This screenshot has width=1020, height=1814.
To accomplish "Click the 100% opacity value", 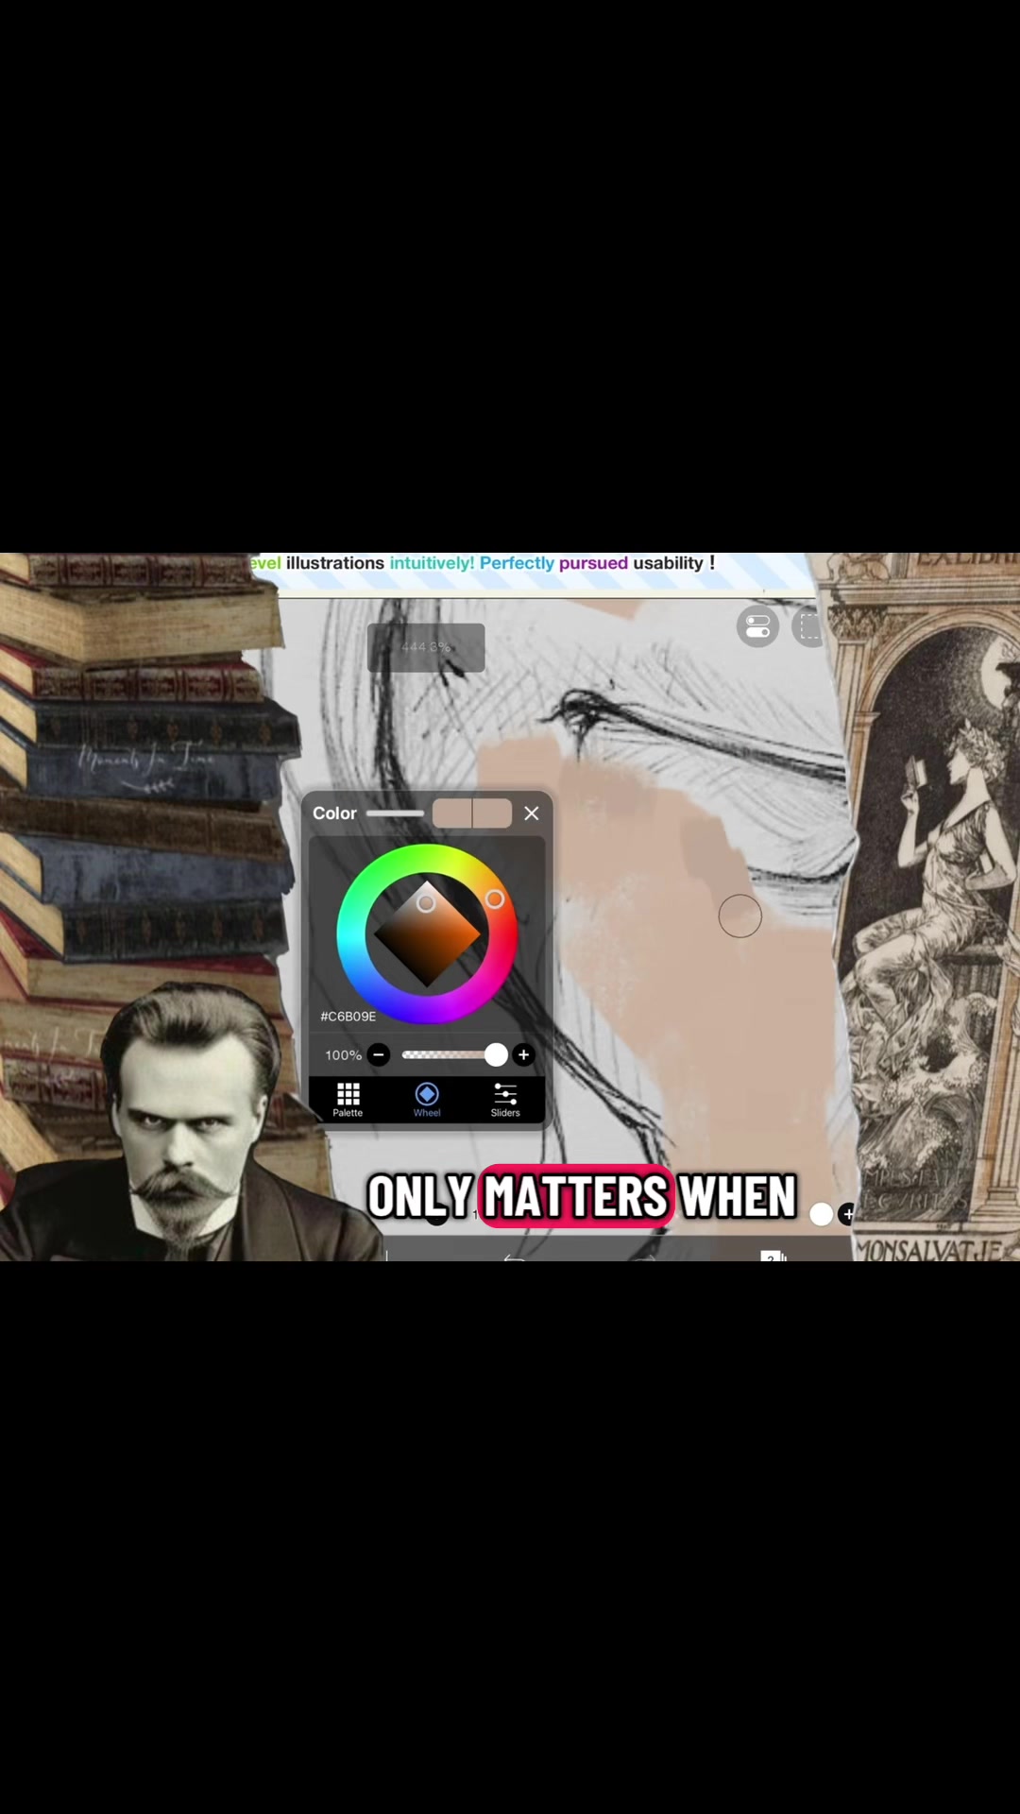I will pyautogui.click(x=343, y=1055).
